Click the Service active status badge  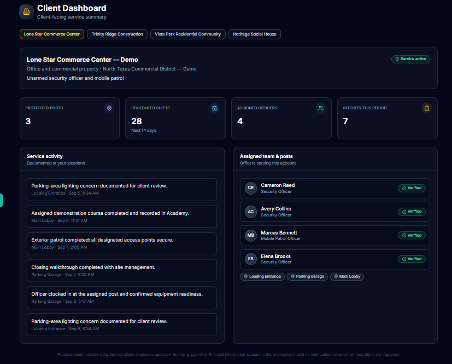click(x=410, y=59)
